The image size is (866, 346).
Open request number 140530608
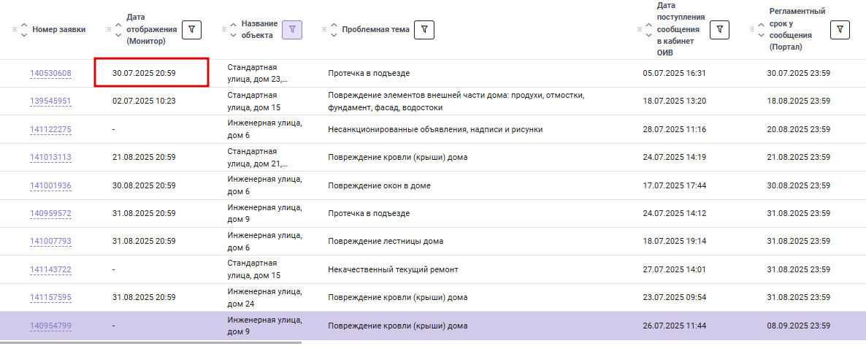(51, 74)
